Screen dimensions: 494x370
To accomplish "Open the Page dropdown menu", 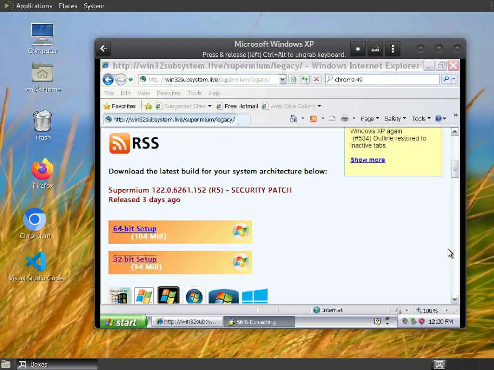I will pos(370,119).
